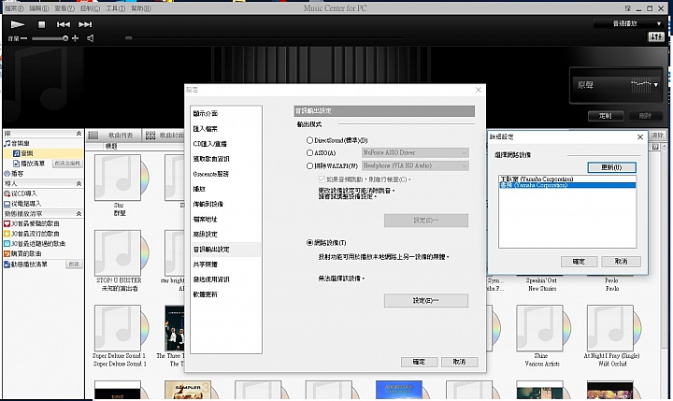Viewport: 673px width, 401px height.
Task: Click the 定制 customize equalizer button
Action: pyautogui.click(x=605, y=116)
